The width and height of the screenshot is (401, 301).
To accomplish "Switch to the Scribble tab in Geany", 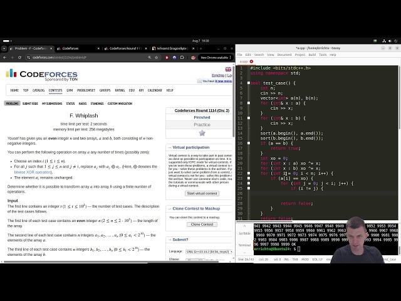I will click(244, 233).
